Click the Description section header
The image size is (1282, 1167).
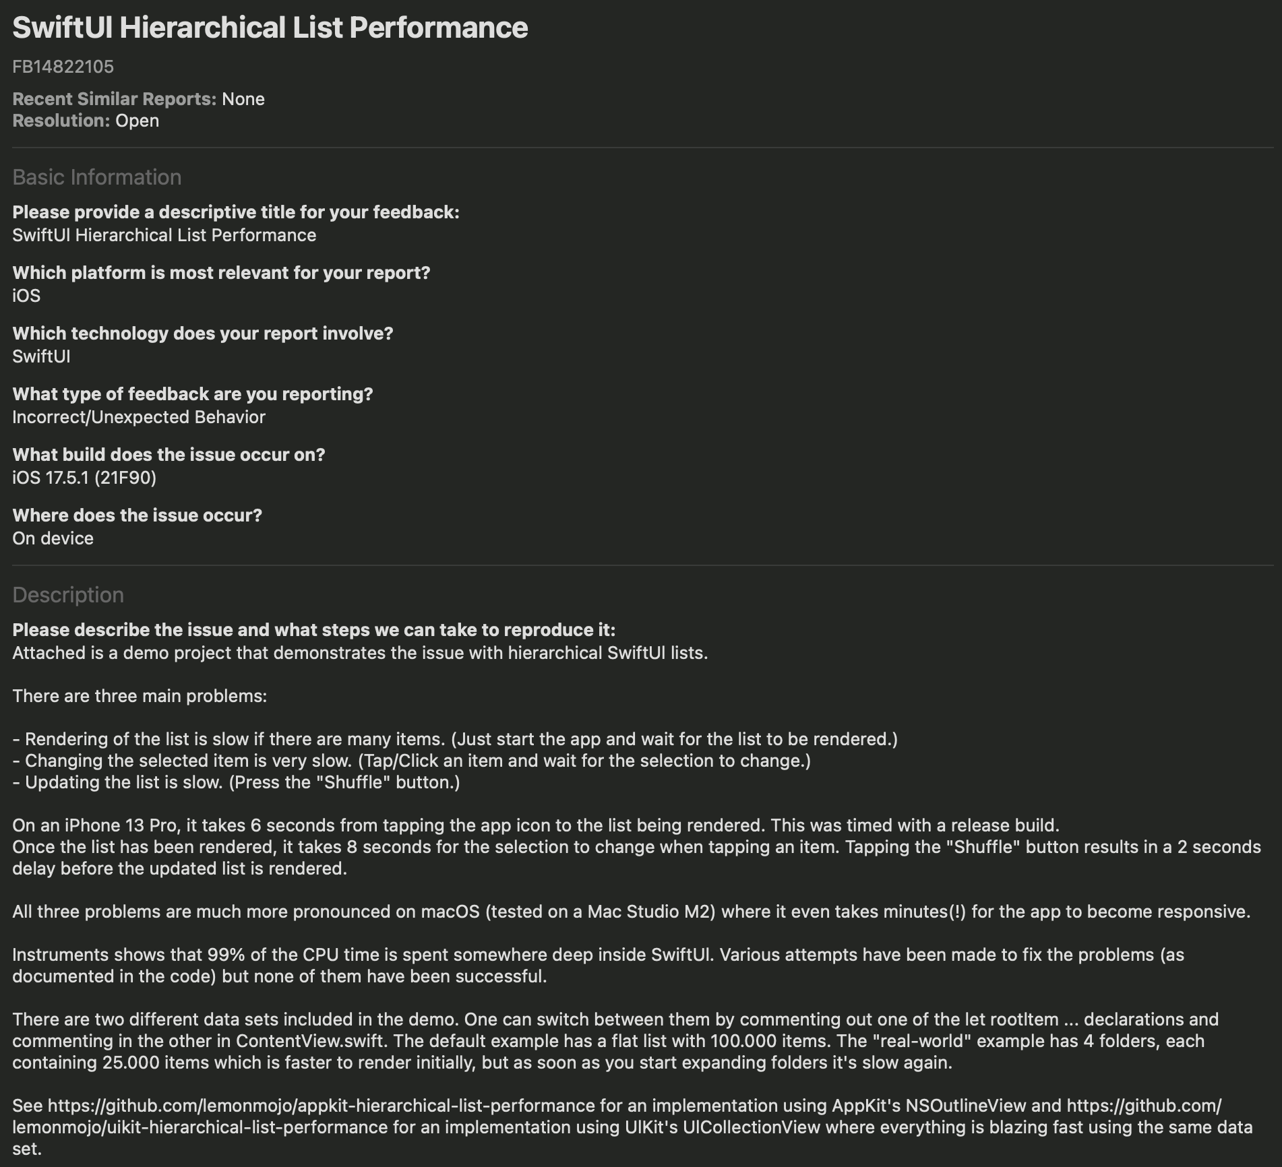[x=68, y=595]
